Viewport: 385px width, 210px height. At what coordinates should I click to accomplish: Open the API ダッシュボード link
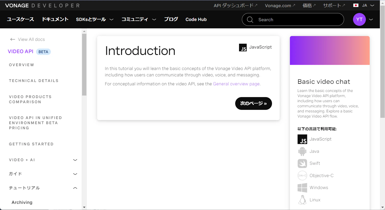coord(235,5)
